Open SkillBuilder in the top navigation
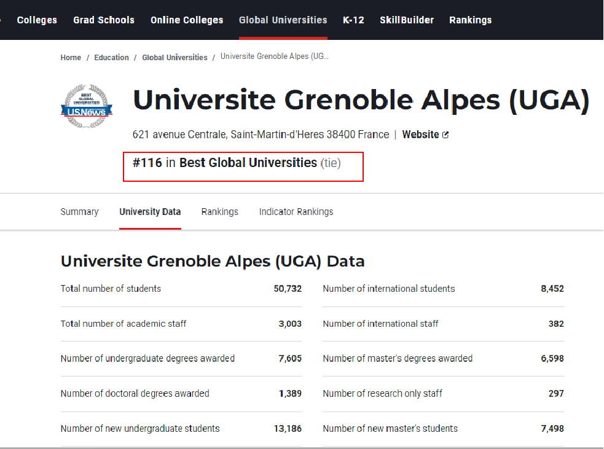The height and width of the screenshot is (449, 604). (407, 20)
